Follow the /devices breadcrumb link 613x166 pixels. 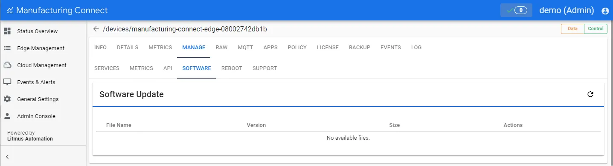[116, 29]
